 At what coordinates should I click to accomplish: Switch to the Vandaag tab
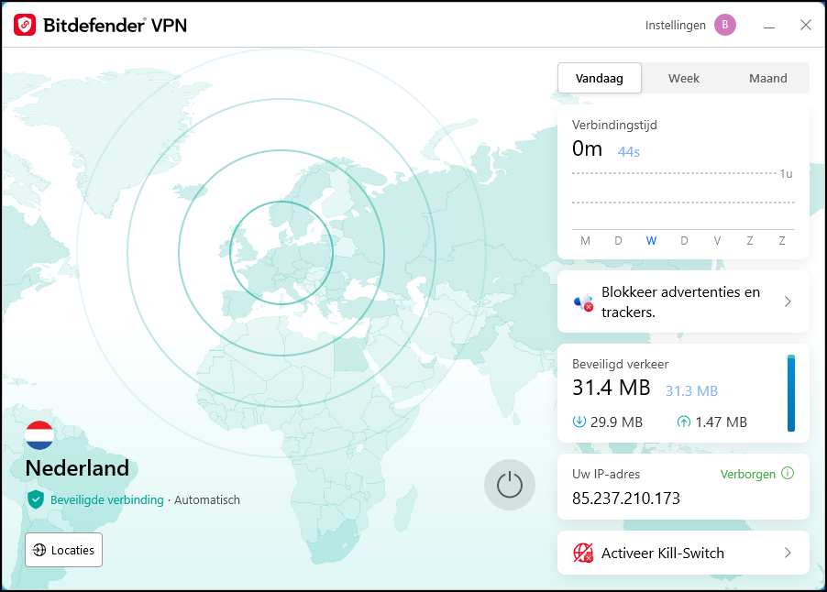pyautogui.click(x=599, y=78)
